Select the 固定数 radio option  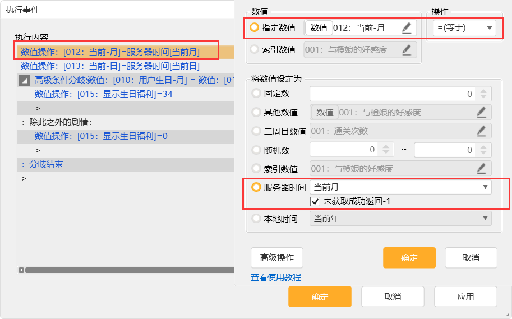pos(257,94)
